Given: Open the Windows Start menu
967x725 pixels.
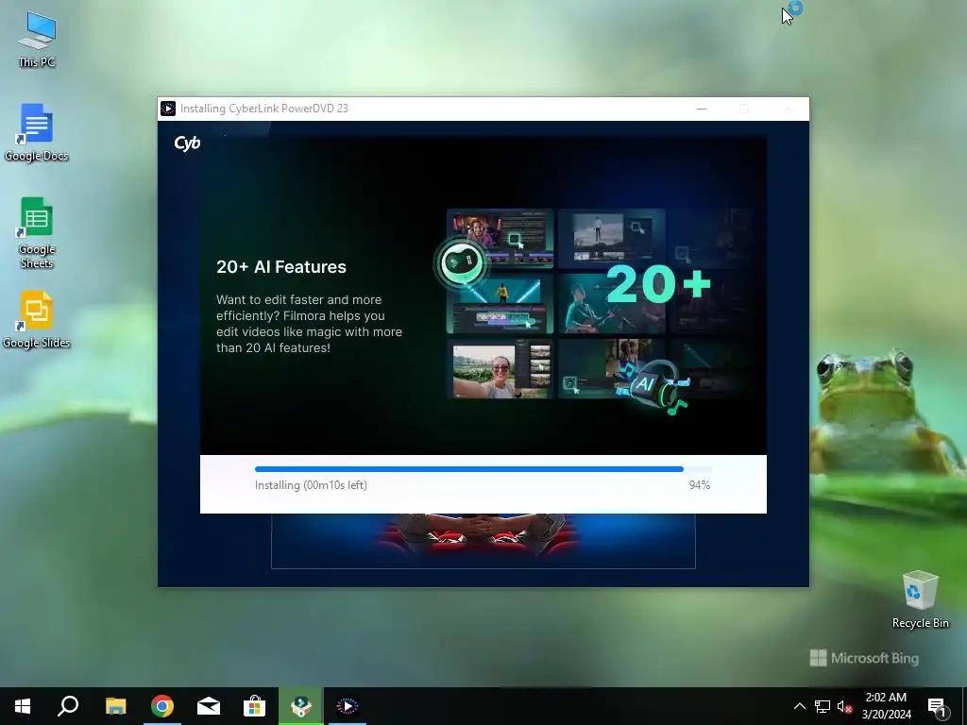Looking at the screenshot, I should (x=23, y=706).
